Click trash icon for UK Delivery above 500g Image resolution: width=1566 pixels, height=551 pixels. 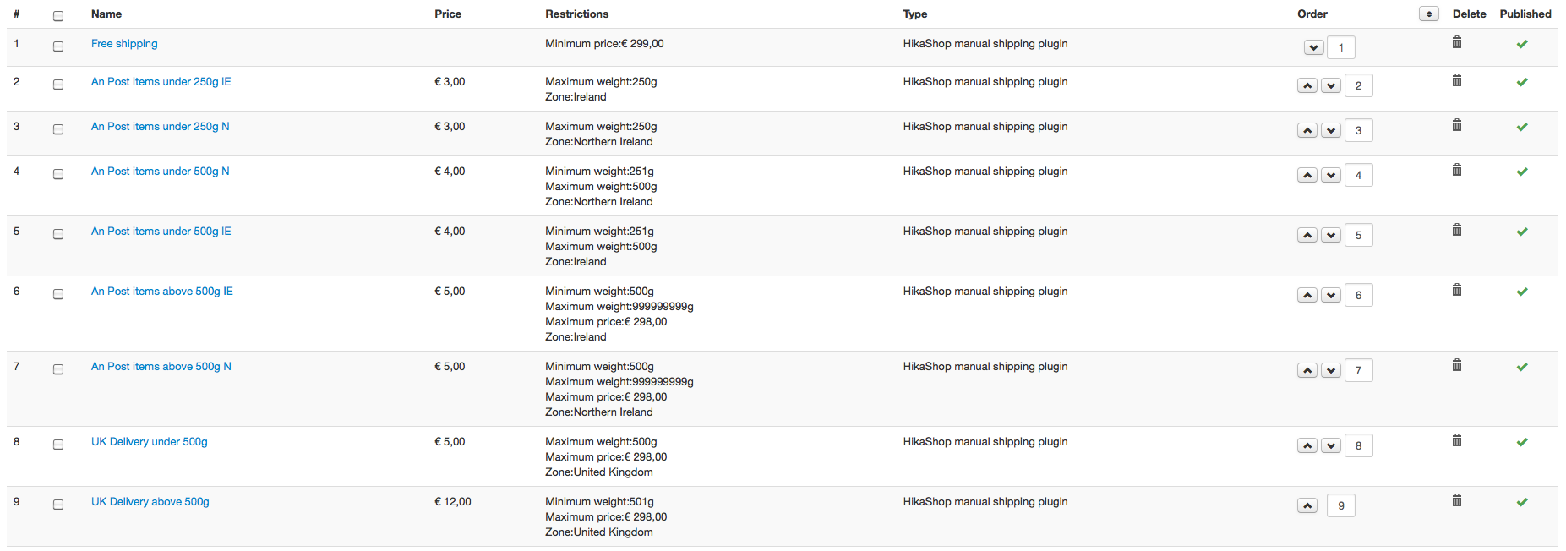click(x=1456, y=500)
